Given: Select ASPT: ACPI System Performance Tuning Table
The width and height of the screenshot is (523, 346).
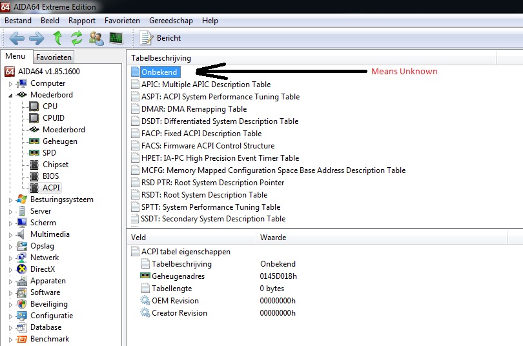Looking at the screenshot, I should (220, 97).
